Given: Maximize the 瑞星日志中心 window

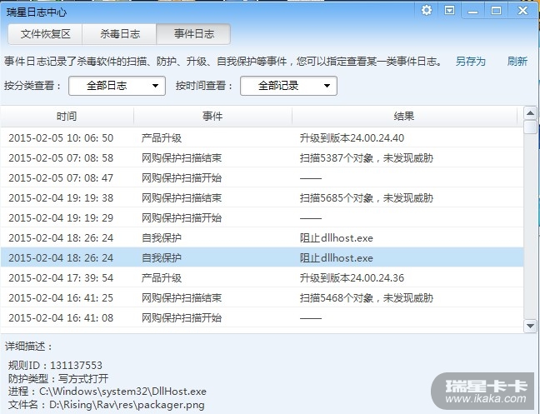Looking at the screenshot, I should (x=497, y=11).
